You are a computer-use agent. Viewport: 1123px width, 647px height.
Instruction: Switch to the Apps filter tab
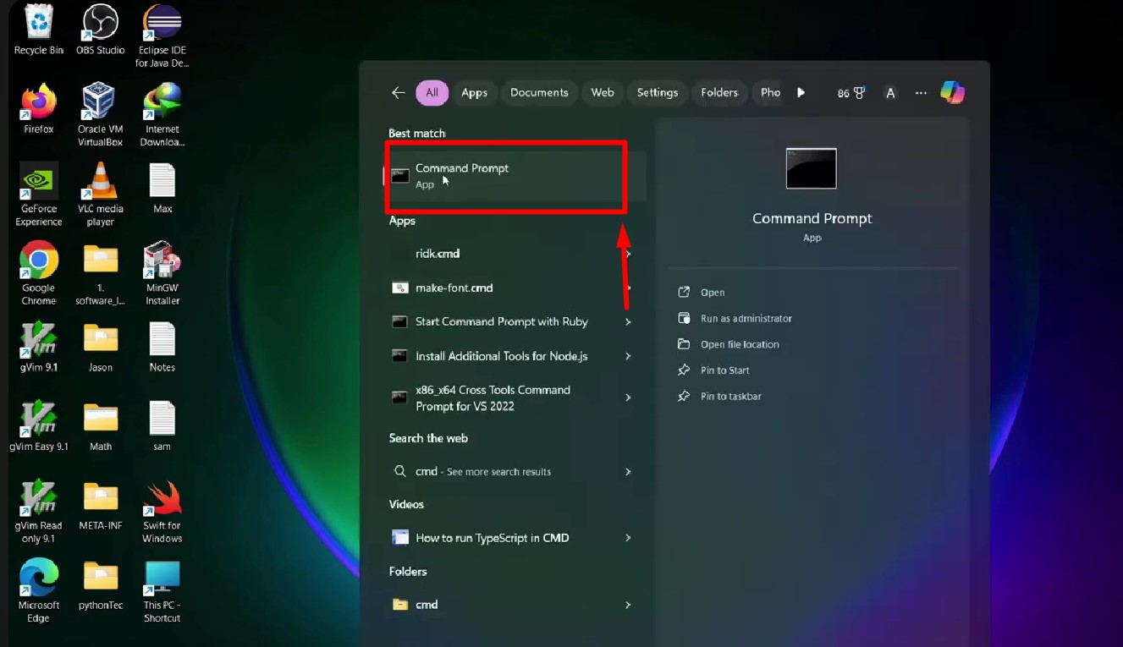(474, 93)
